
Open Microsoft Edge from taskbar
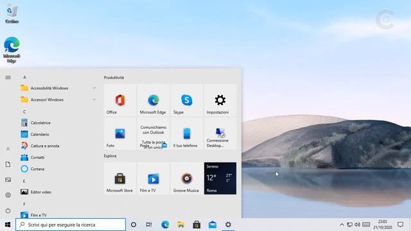(165, 225)
